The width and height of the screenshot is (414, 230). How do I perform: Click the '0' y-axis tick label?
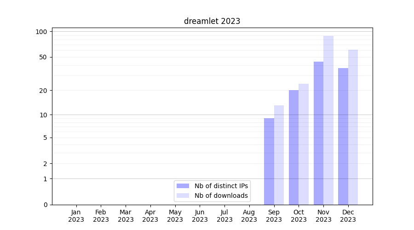pos(45,205)
